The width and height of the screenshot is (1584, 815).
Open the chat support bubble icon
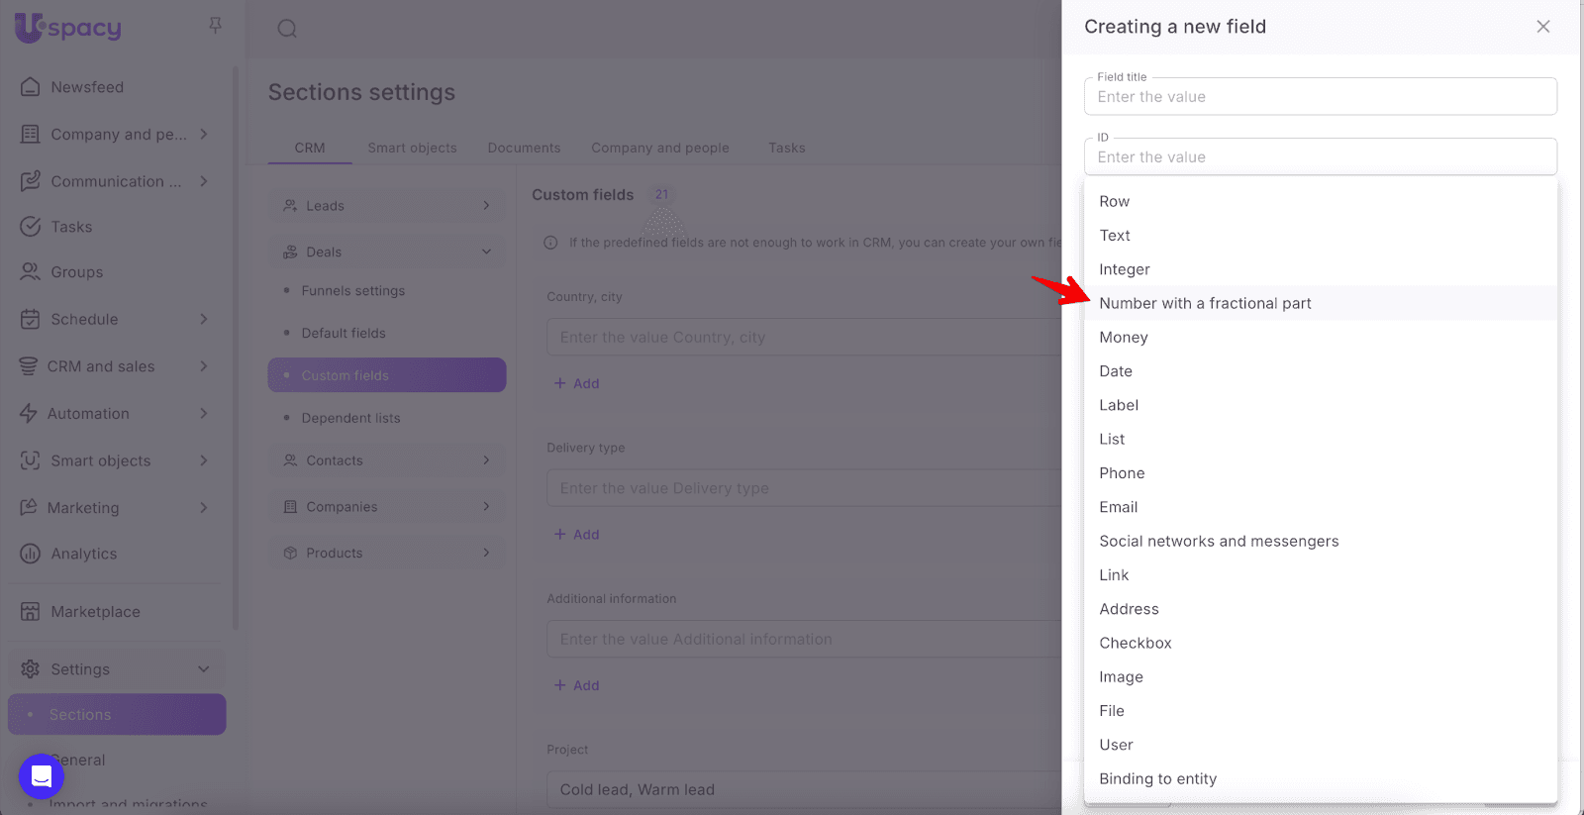point(42,776)
